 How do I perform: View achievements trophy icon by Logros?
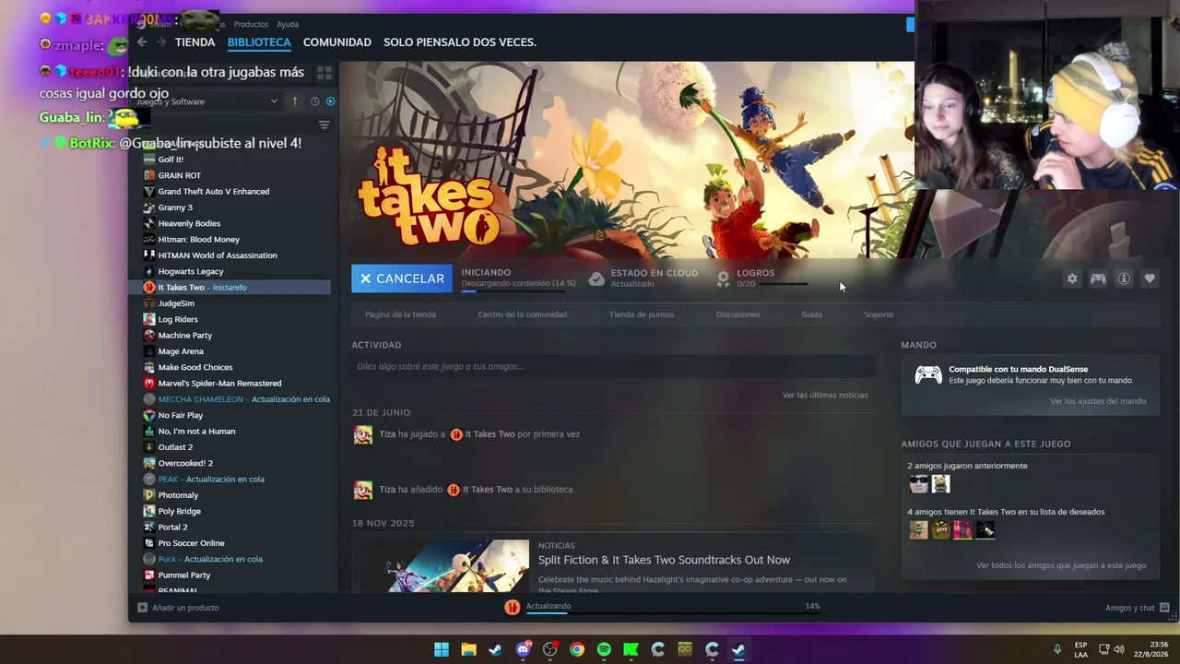[x=723, y=278]
